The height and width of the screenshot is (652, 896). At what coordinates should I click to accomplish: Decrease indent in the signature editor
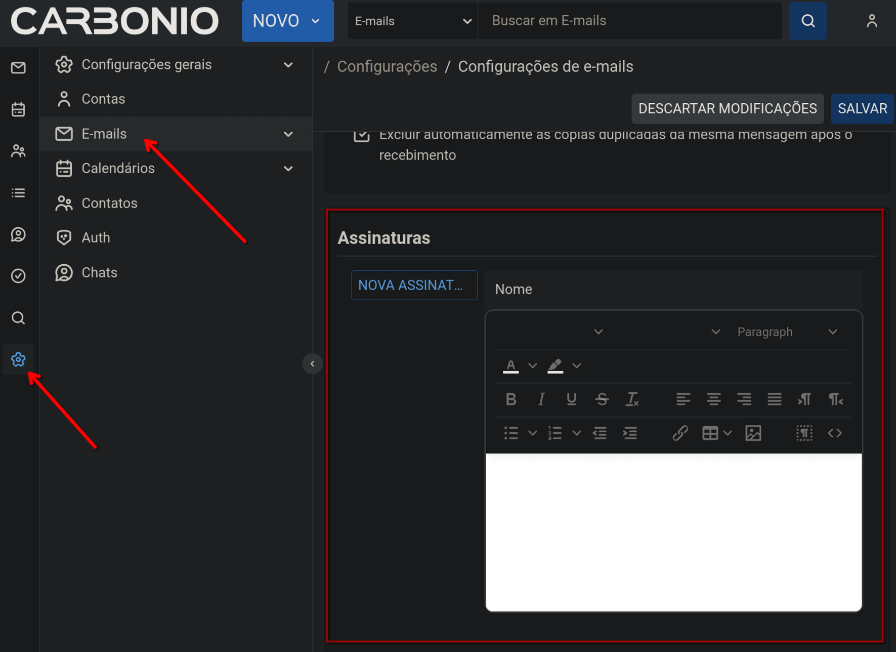[x=600, y=433]
